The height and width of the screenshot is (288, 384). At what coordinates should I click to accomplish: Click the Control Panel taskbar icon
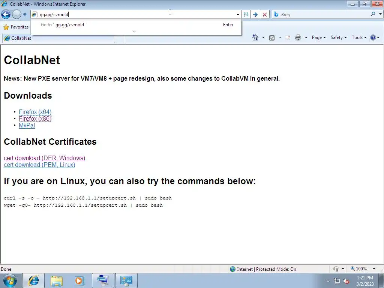pos(126,280)
